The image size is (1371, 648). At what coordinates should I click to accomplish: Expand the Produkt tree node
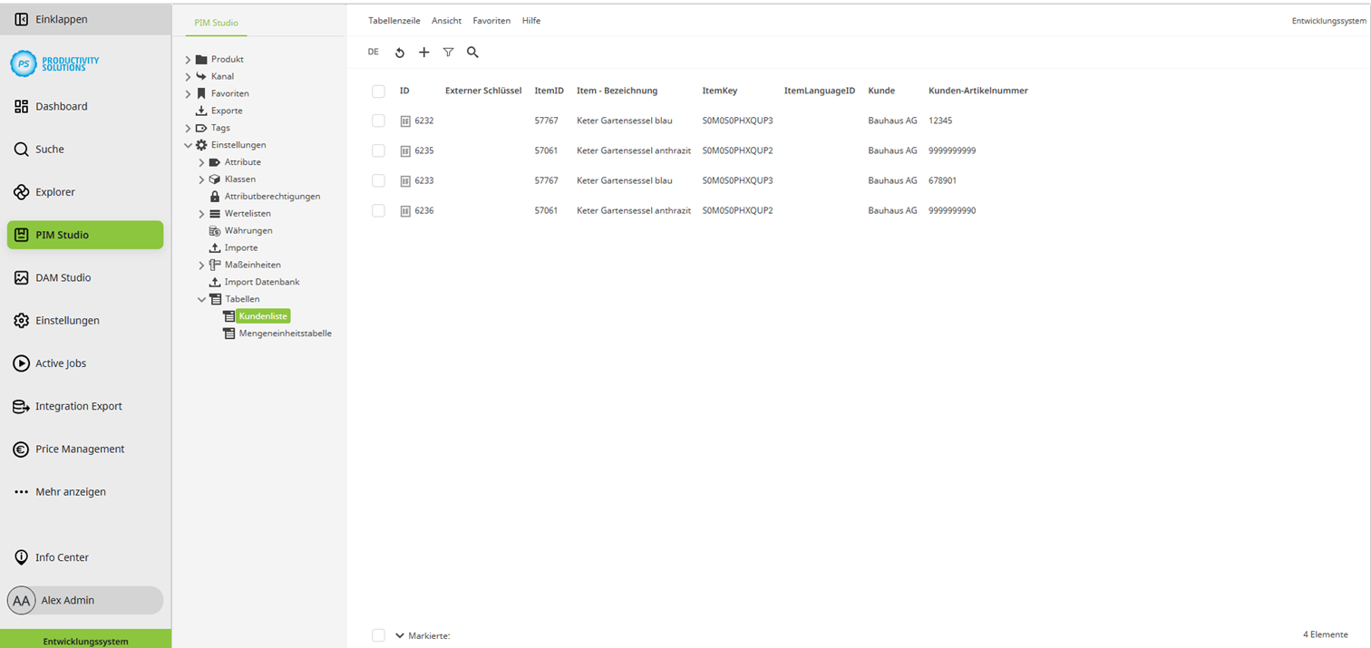coord(187,58)
